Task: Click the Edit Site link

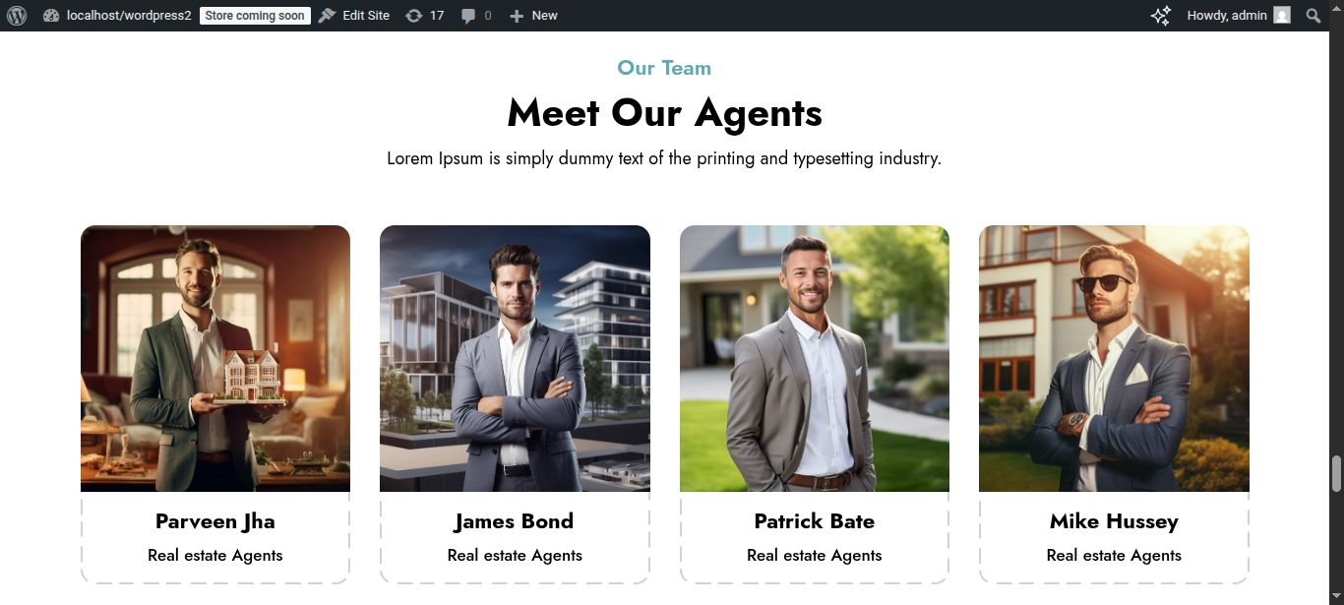Action: coord(366,16)
